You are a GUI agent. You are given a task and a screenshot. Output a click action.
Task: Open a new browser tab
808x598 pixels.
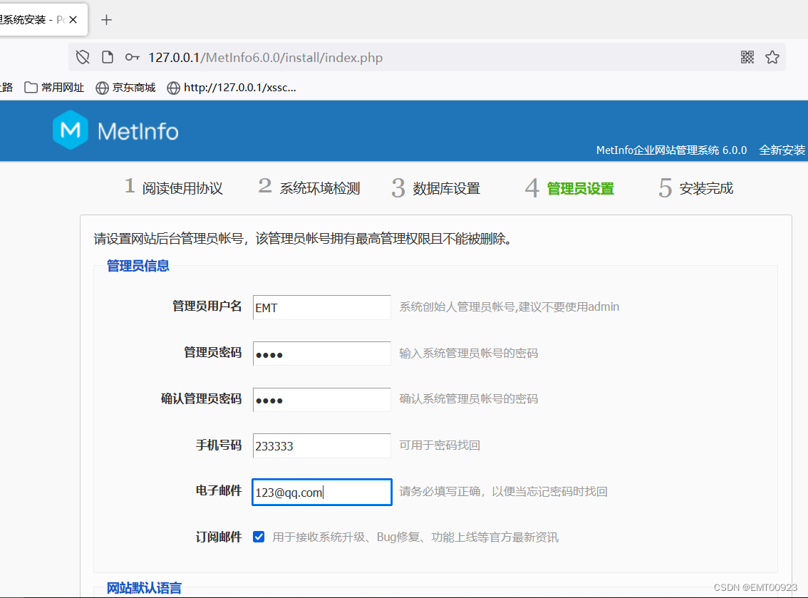(106, 20)
